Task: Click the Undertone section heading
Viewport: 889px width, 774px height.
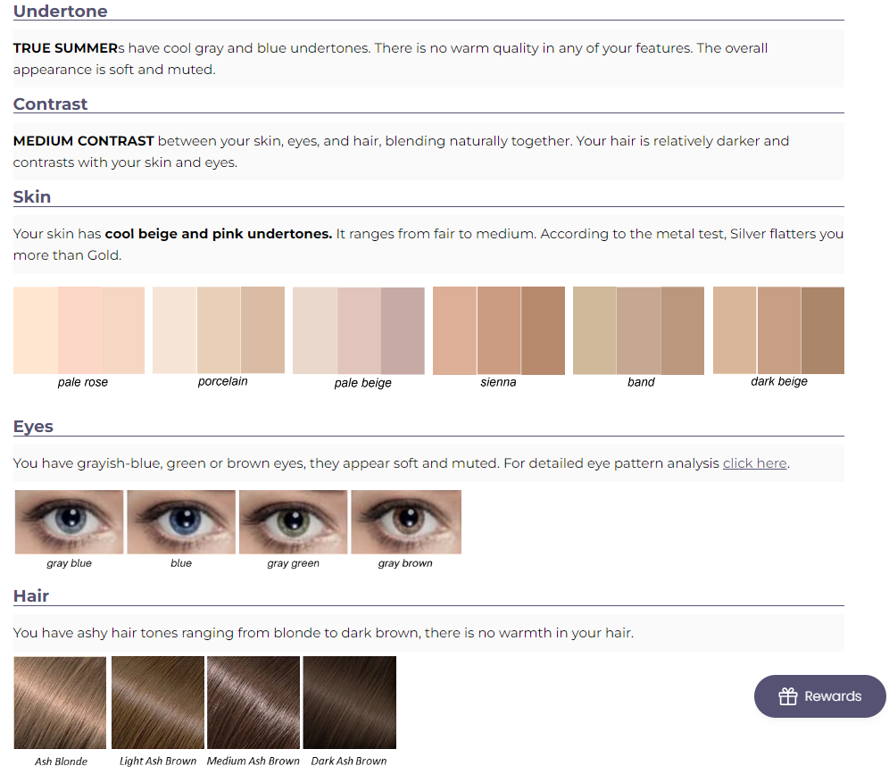Action: point(60,12)
